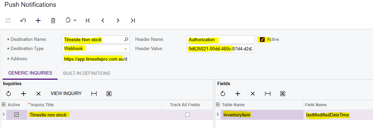
Task: Expand the InventoryItem row arrow
Action: [218, 115]
